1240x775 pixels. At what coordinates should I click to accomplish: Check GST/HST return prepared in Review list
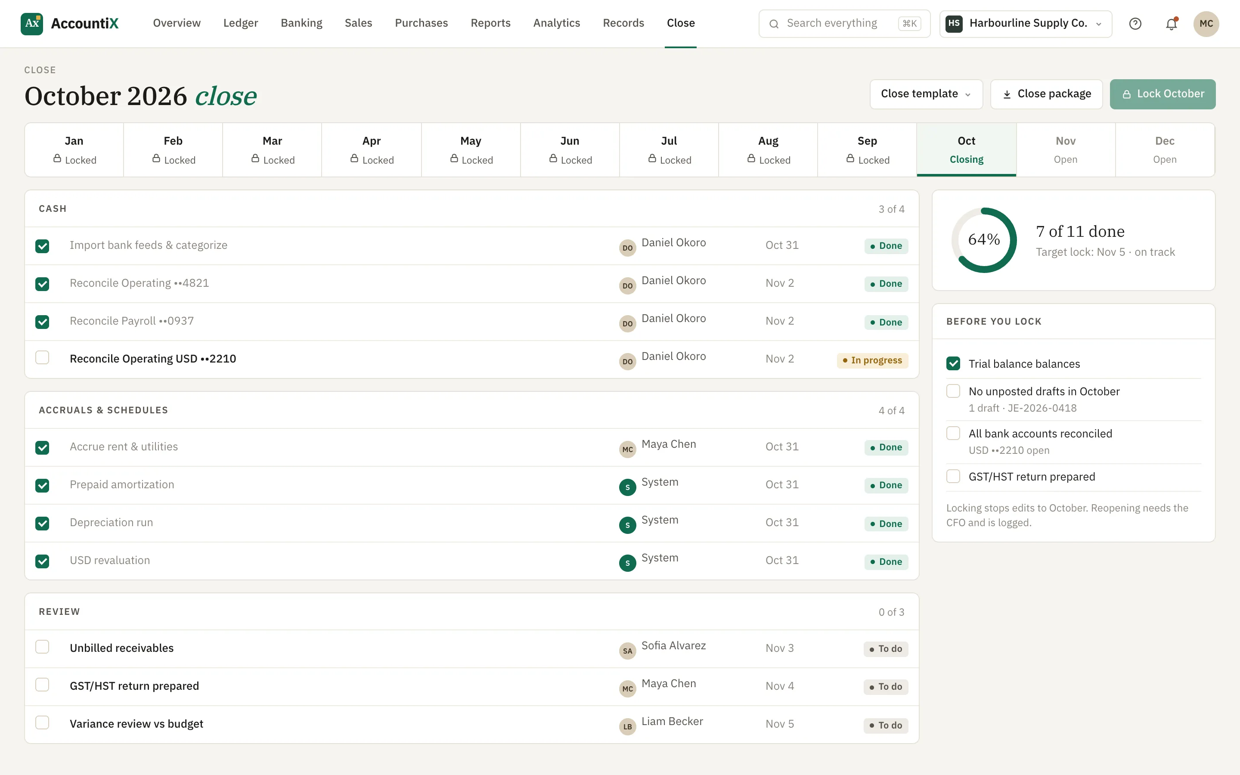pyautogui.click(x=43, y=685)
